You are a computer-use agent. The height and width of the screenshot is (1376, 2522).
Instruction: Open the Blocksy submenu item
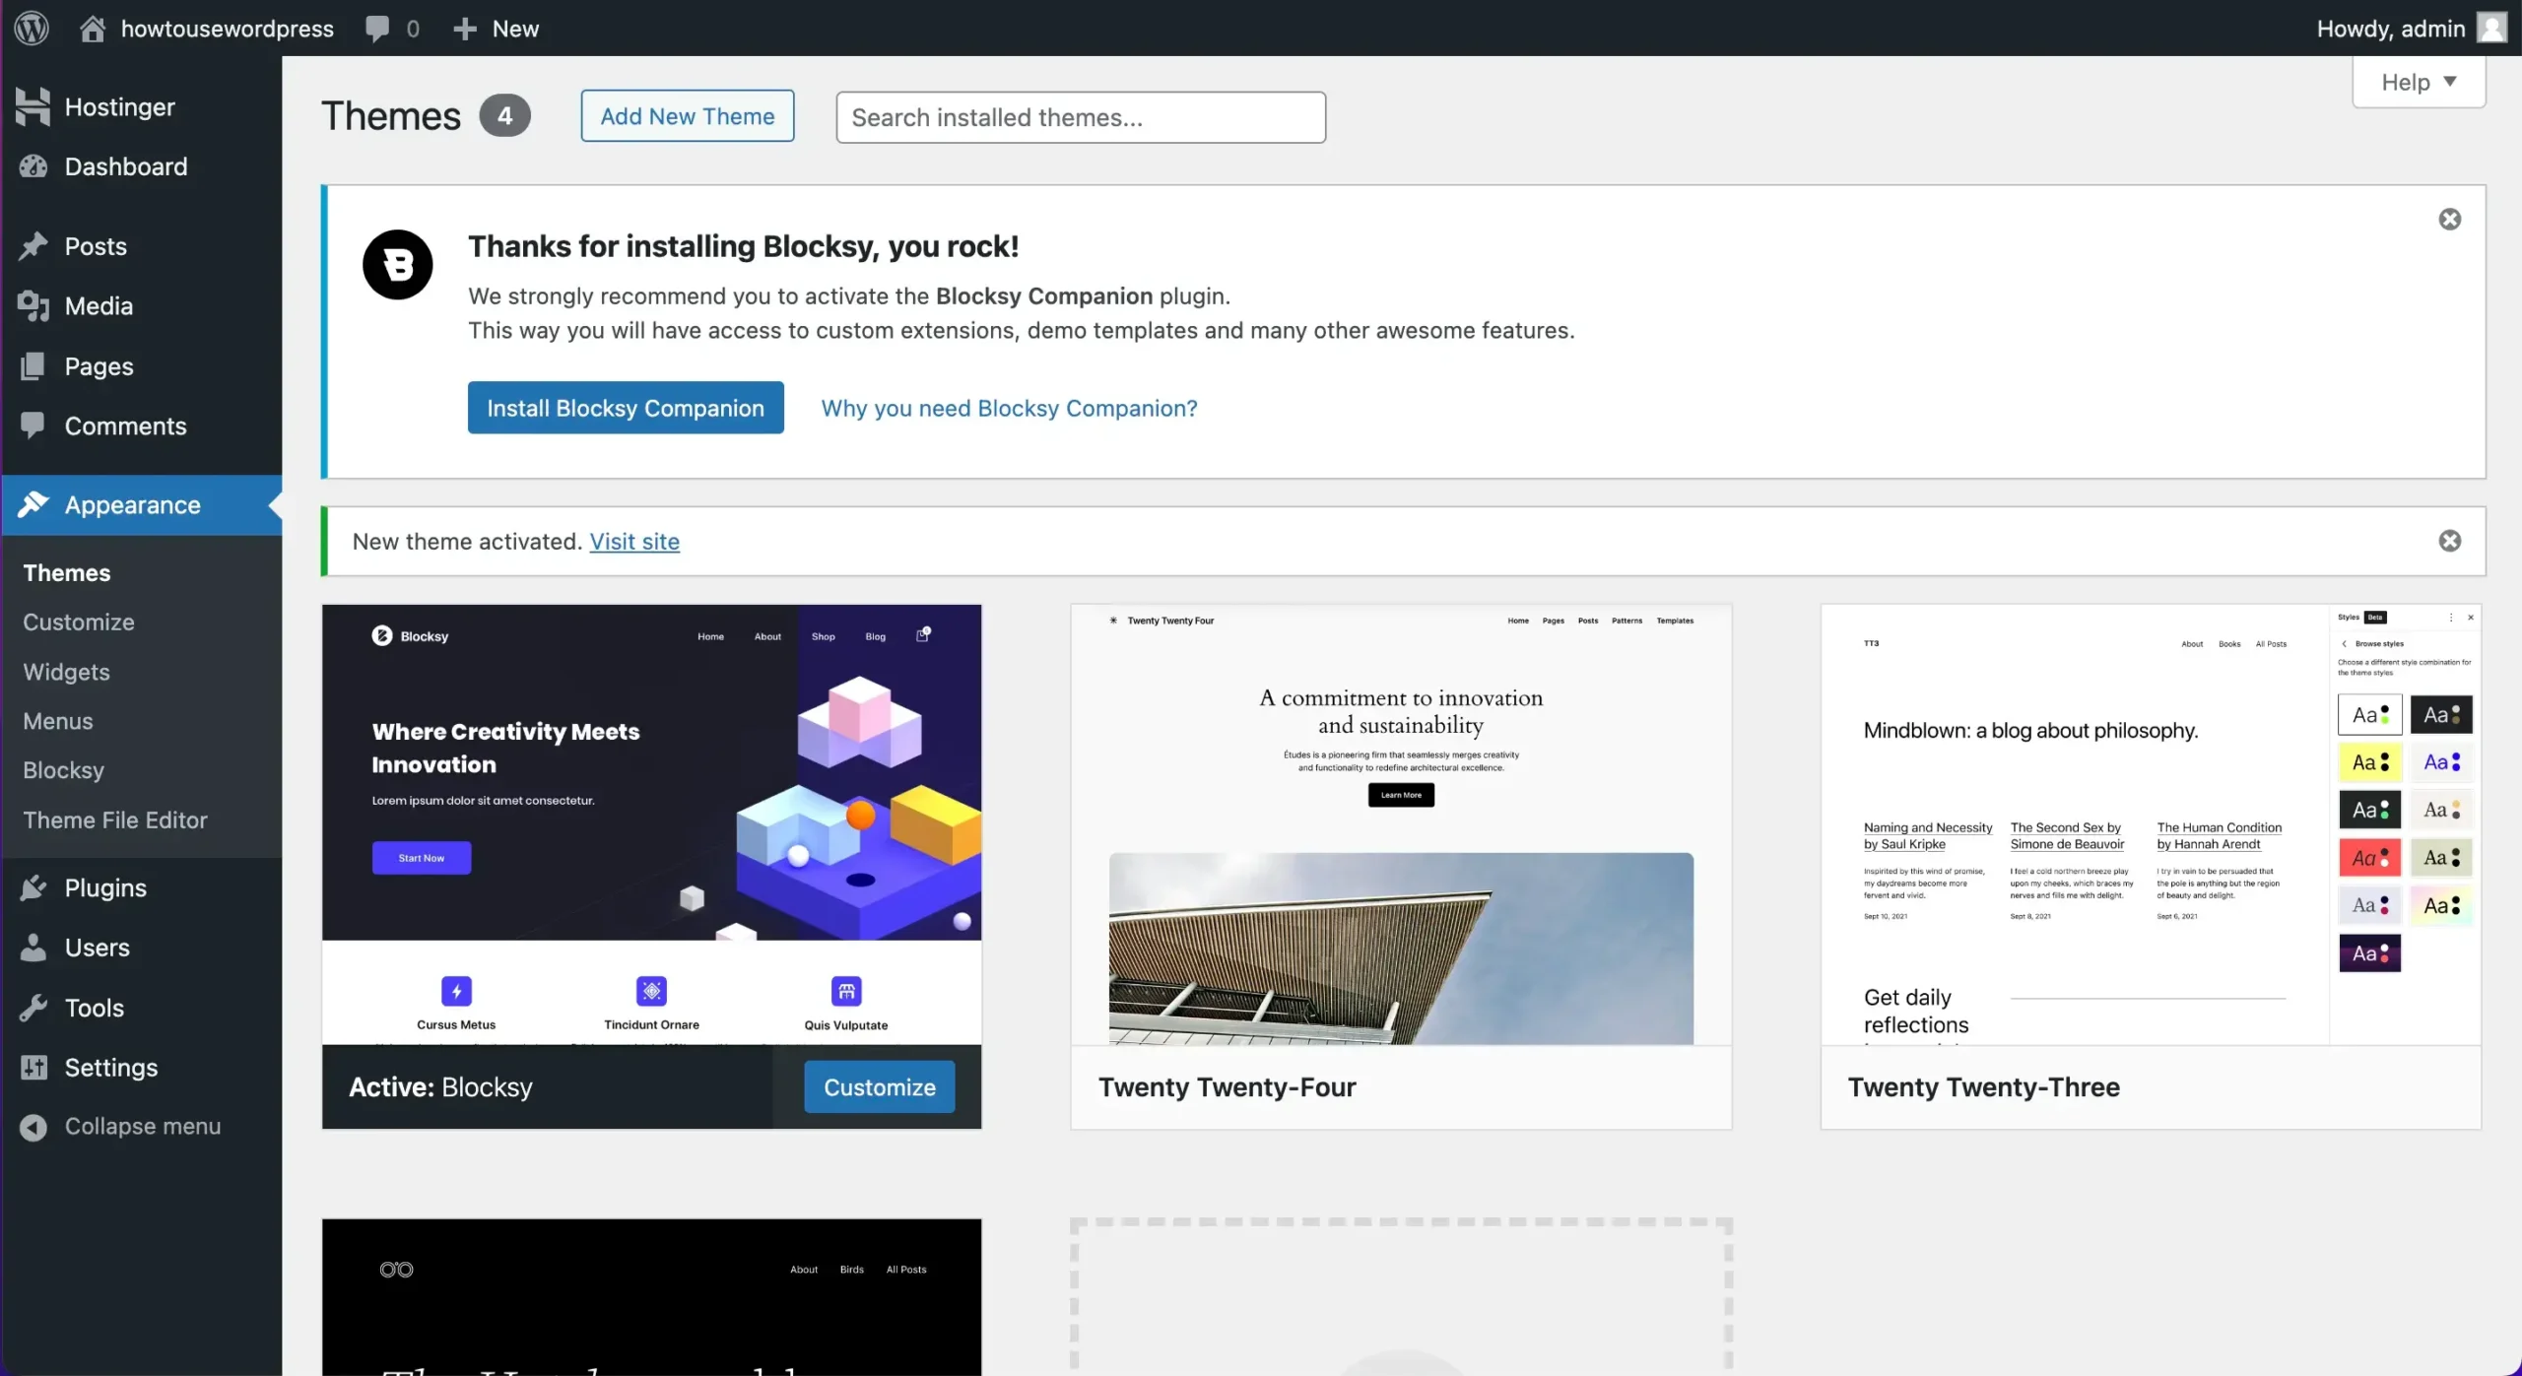point(64,770)
